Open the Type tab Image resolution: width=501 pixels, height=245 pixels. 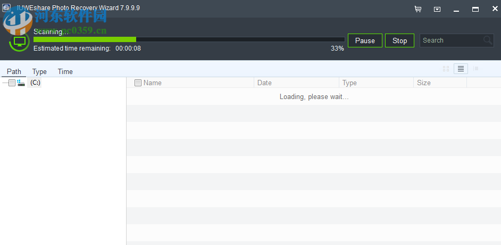pyautogui.click(x=39, y=72)
